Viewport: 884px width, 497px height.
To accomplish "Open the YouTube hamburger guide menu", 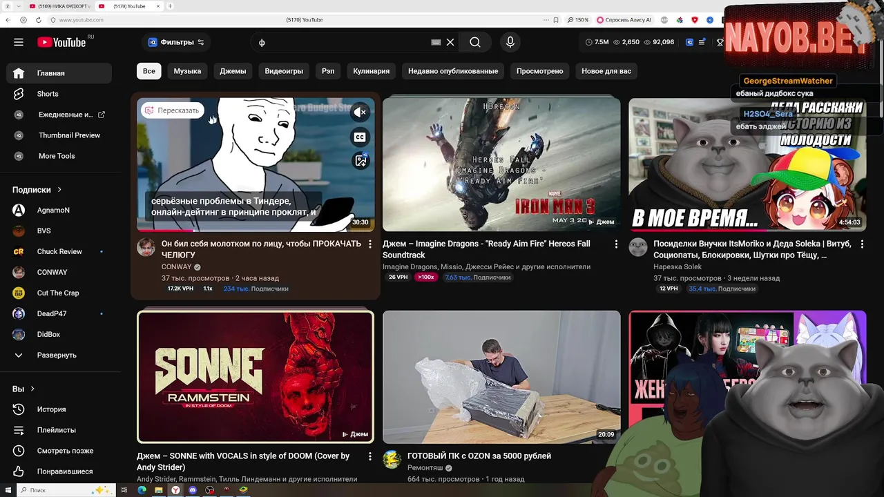I will click(19, 42).
